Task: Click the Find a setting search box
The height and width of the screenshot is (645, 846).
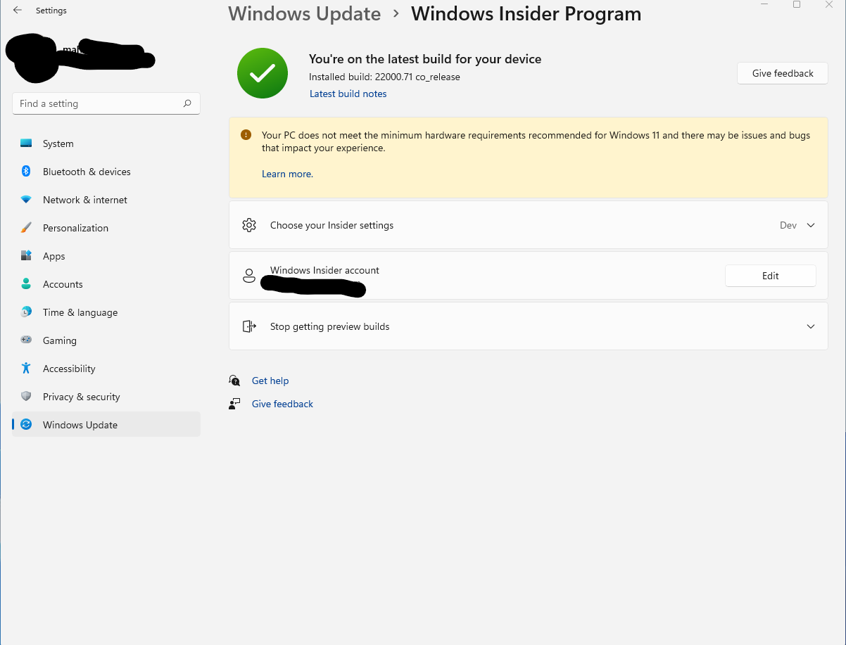Action: pyautogui.click(x=106, y=103)
